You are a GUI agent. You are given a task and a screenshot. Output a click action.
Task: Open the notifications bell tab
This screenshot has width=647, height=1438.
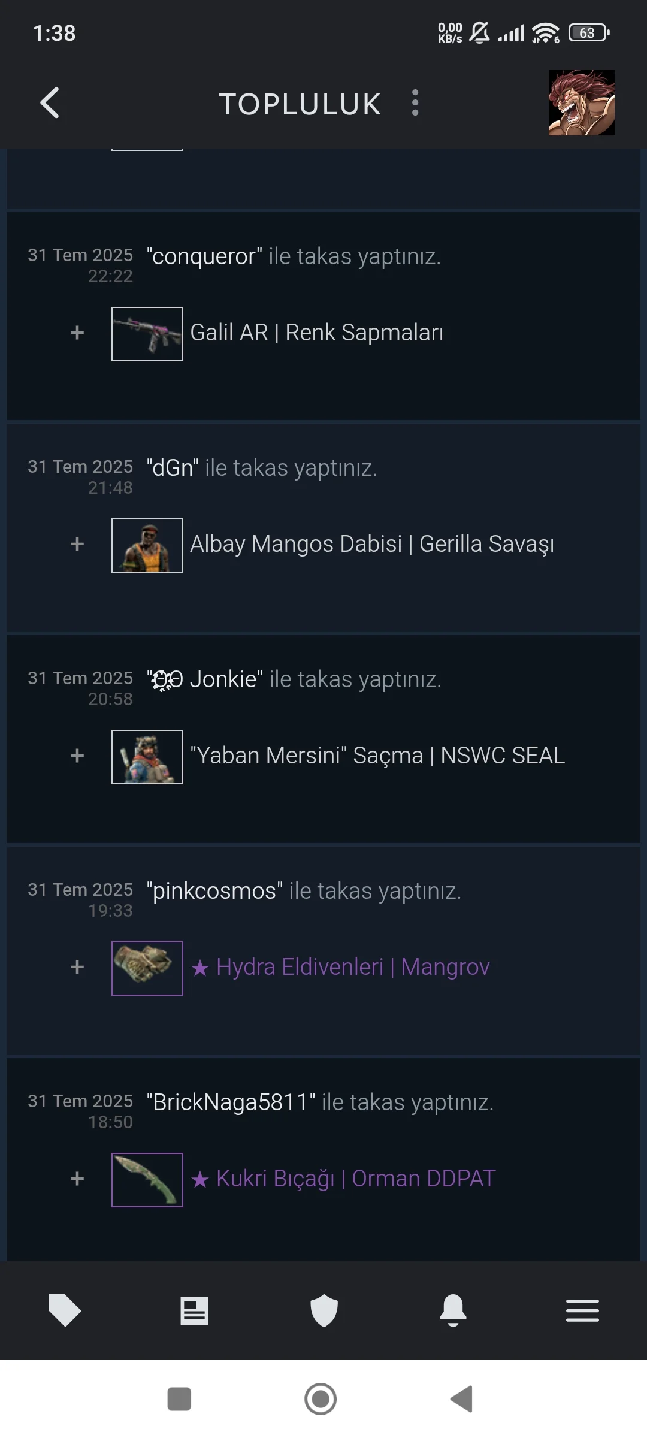[453, 1310]
